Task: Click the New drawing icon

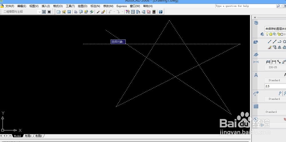Action: [59, 12]
